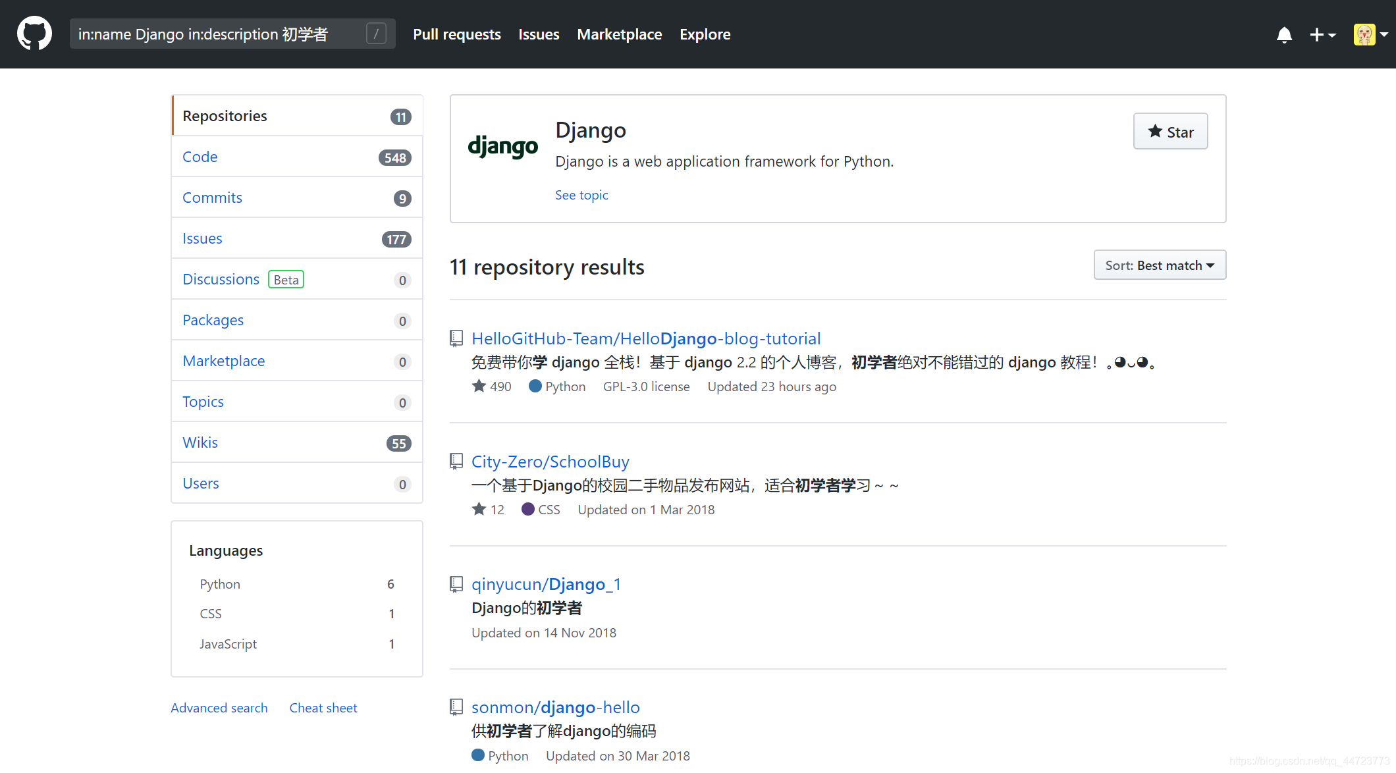Open sonmon/django-hello repository
Viewport: 1396px width, 773px height.
tap(556, 707)
